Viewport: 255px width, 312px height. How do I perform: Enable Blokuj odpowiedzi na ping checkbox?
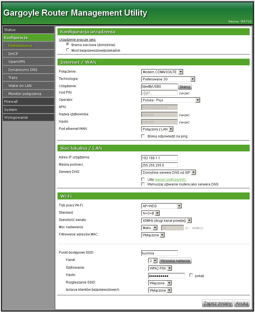coord(143,136)
